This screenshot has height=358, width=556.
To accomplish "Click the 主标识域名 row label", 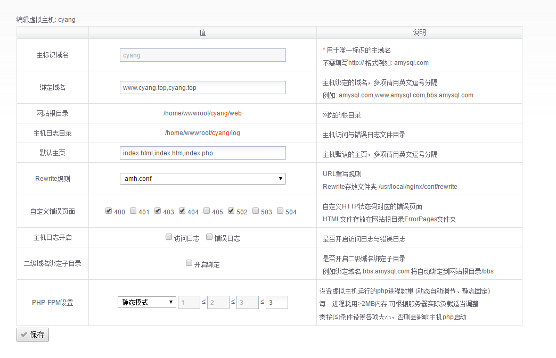I will [53, 55].
